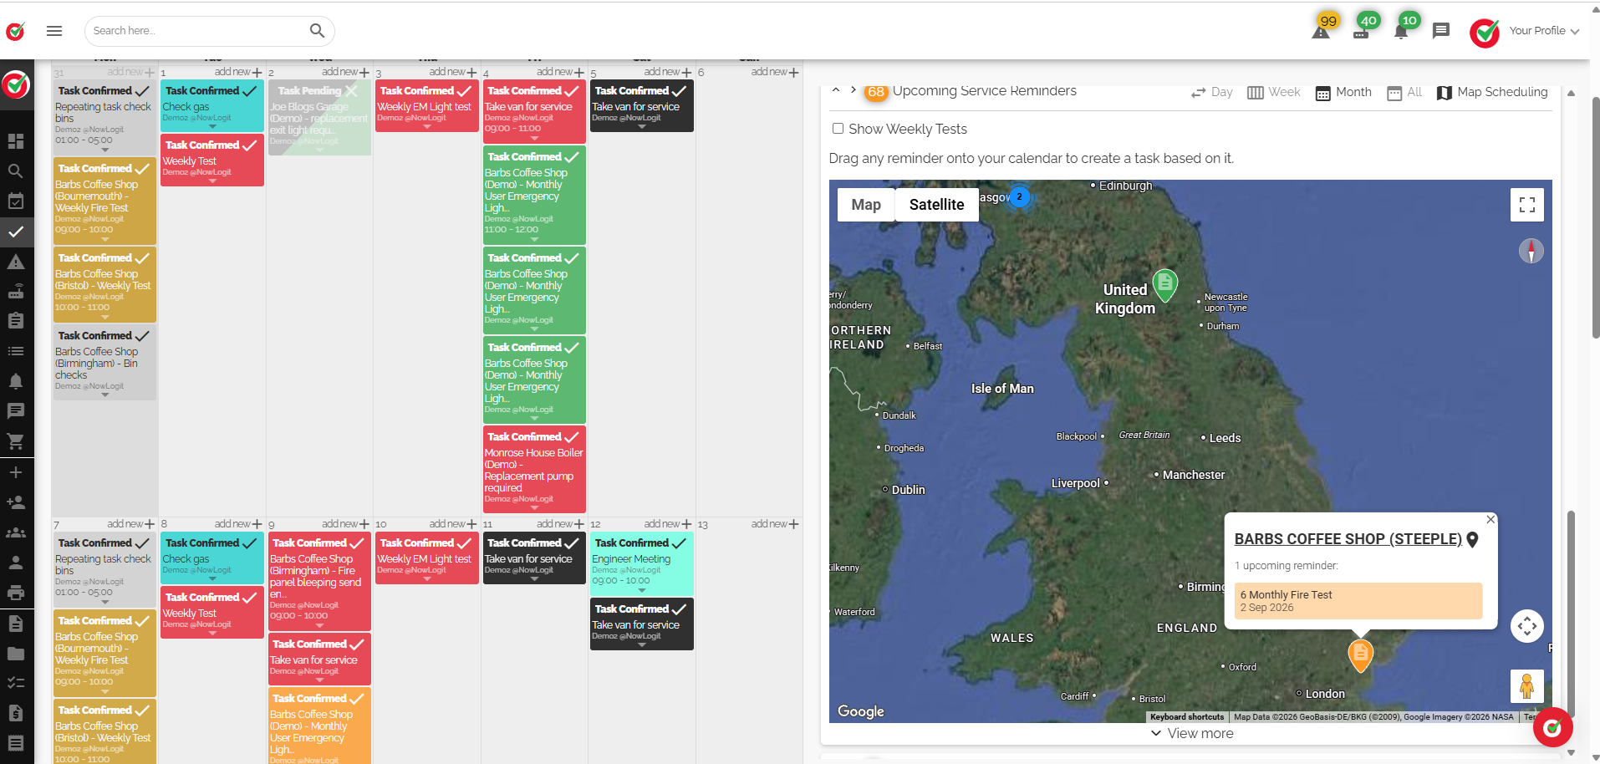Viewport: 1600px width, 764px height.
Task: Switch to Day view
Action: pyautogui.click(x=1211, y=92)
